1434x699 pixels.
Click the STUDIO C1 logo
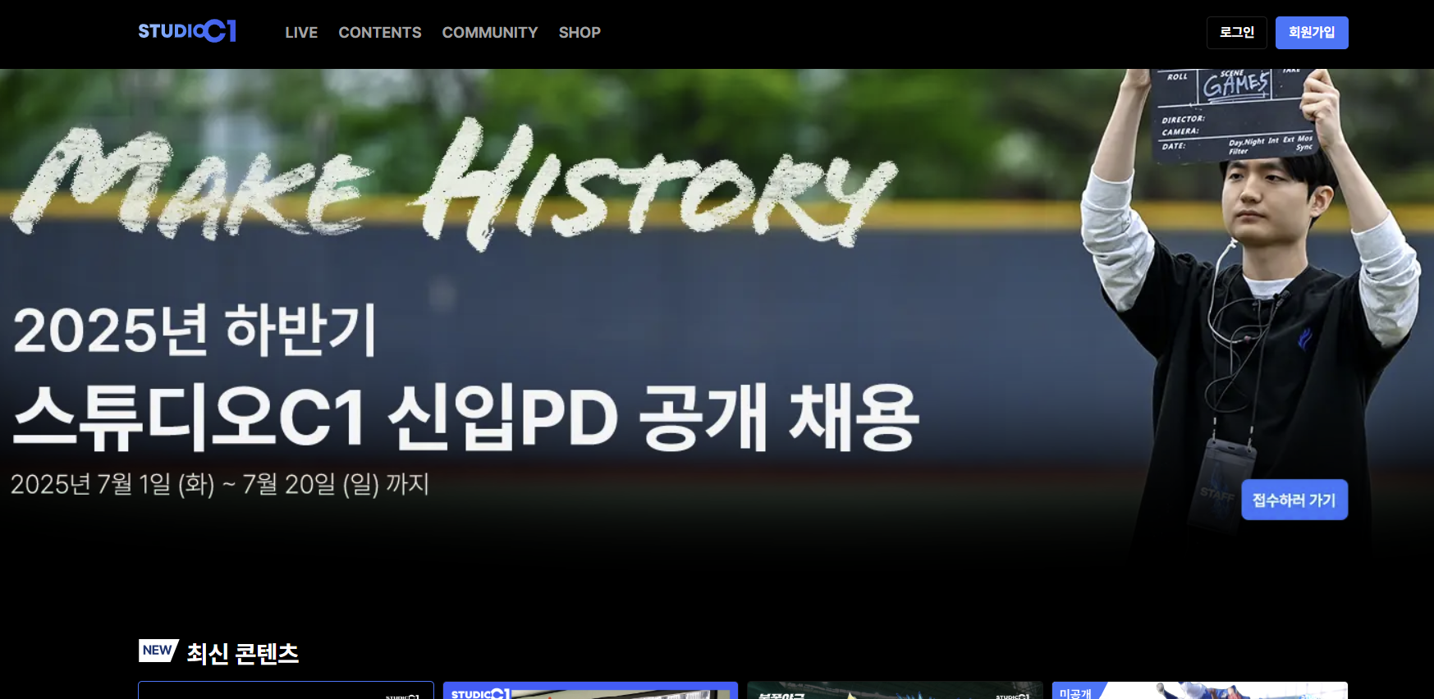tap(187, 31)
